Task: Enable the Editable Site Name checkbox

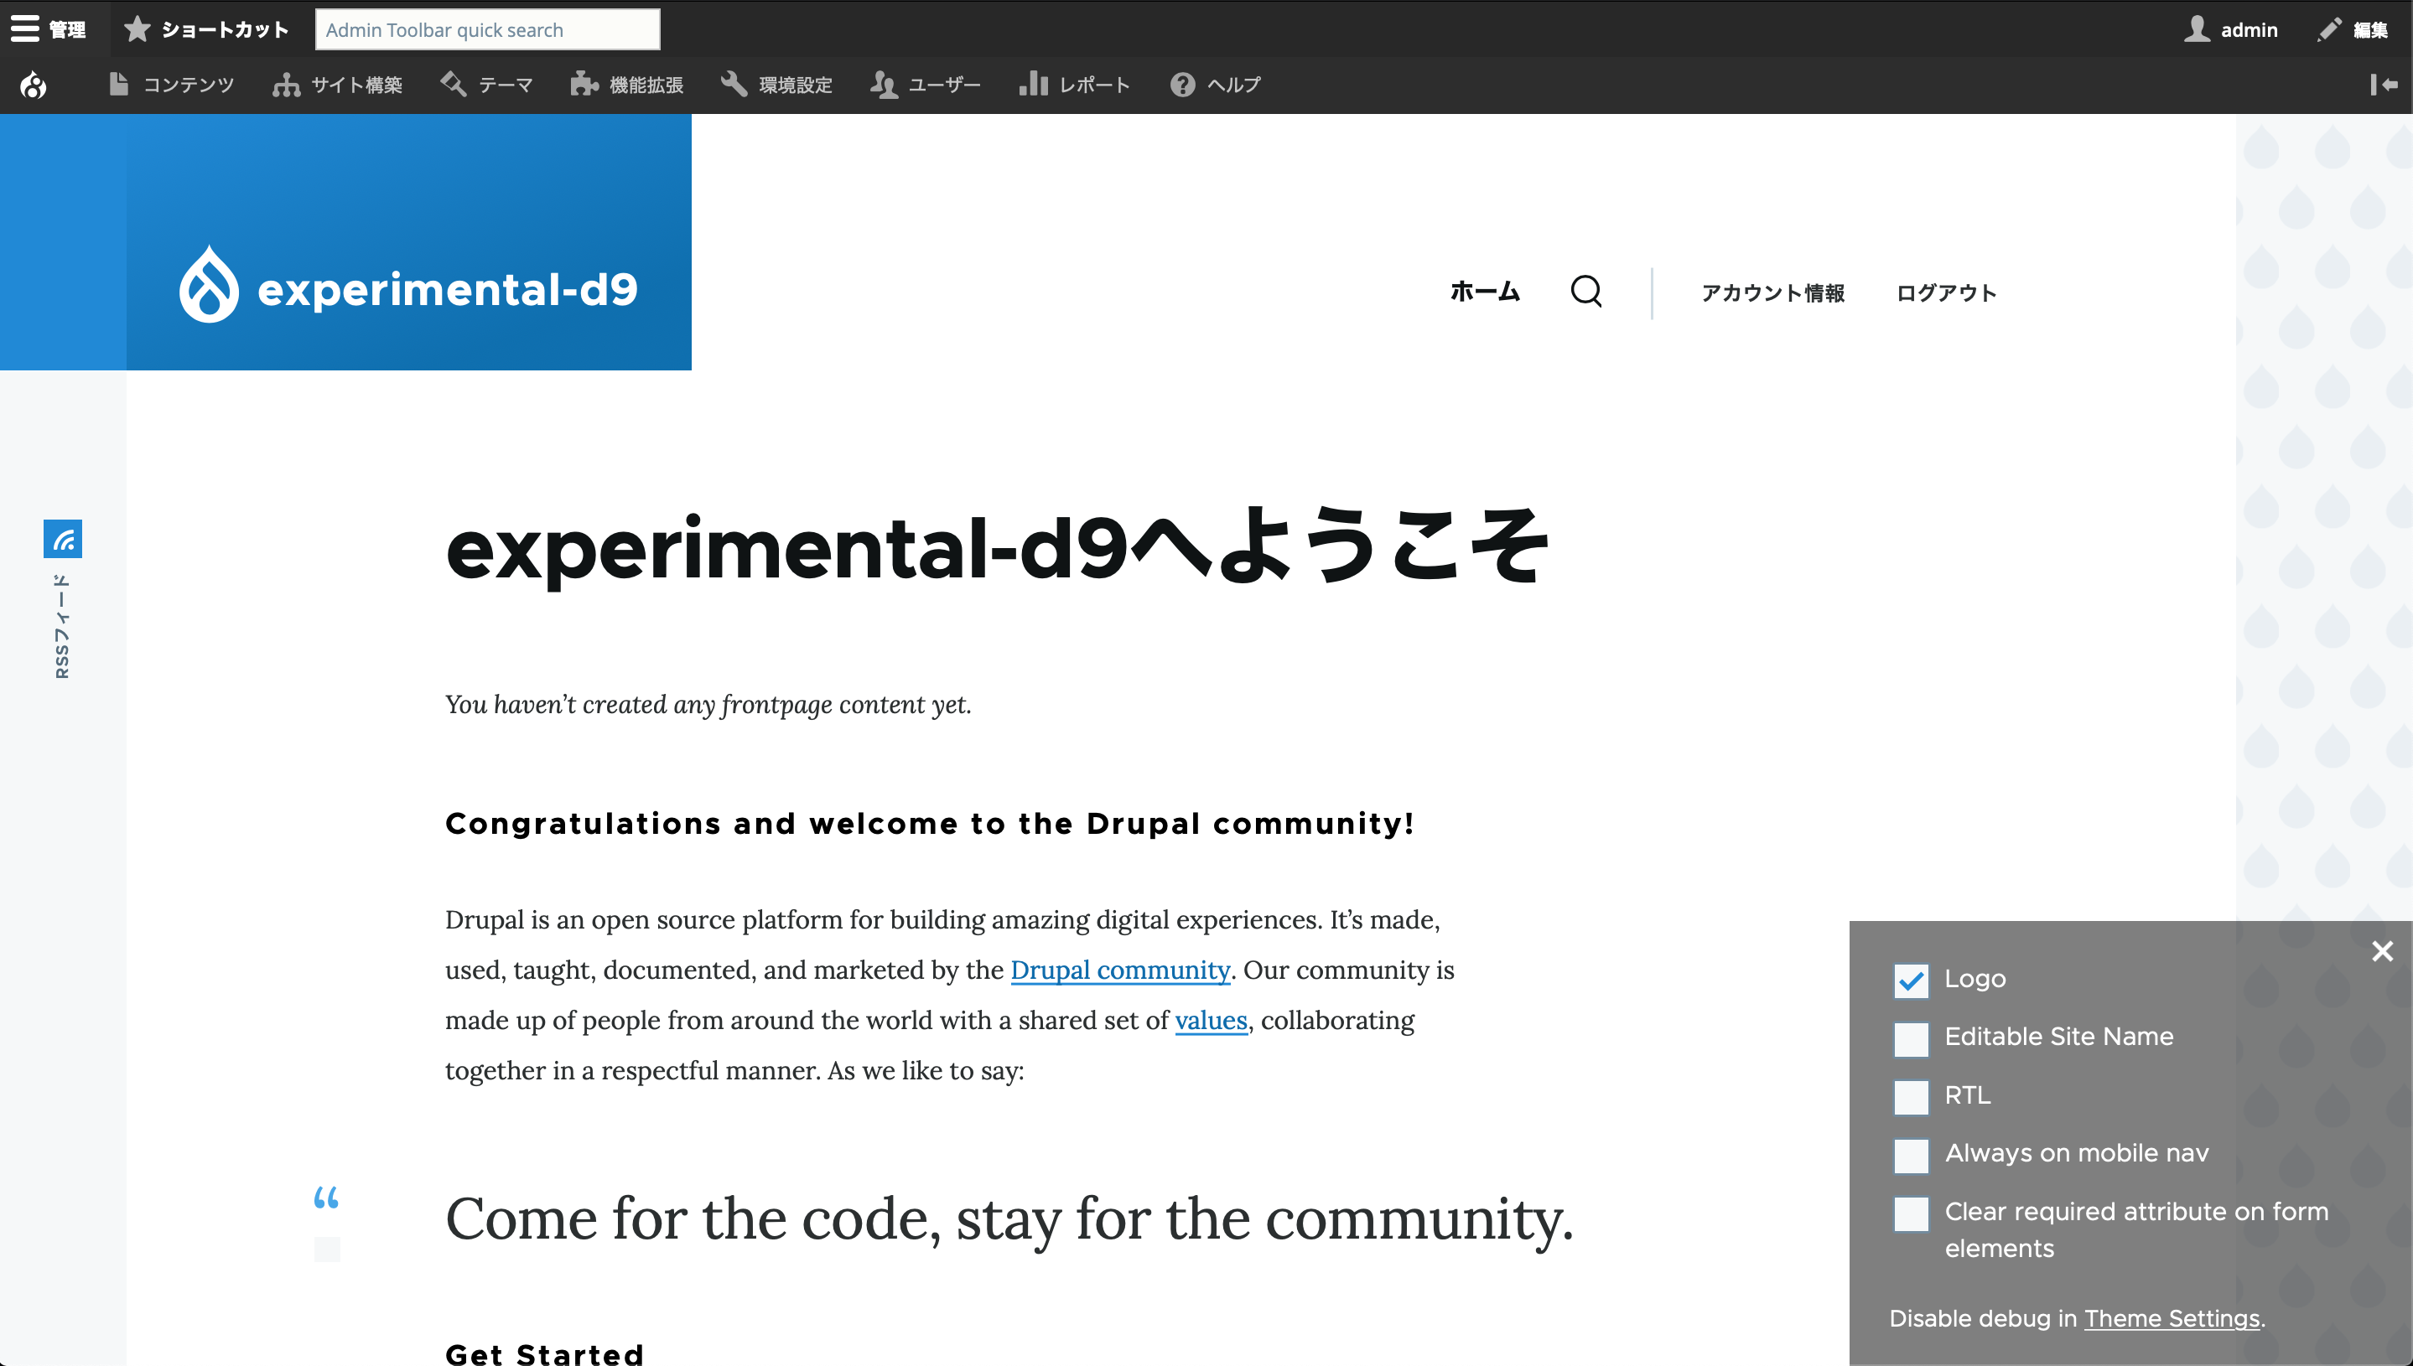Action: click(1911, 1038)
